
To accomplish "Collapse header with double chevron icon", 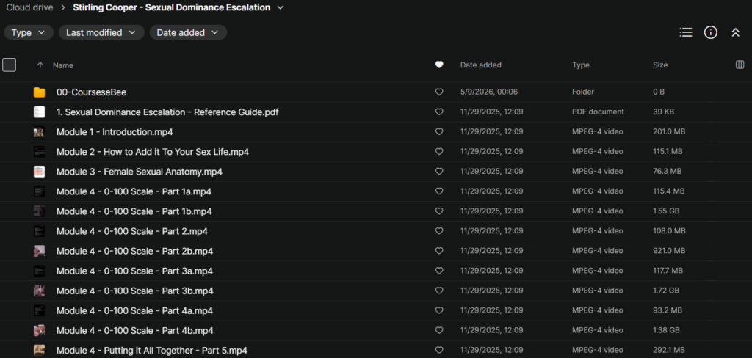I will 735,32.
